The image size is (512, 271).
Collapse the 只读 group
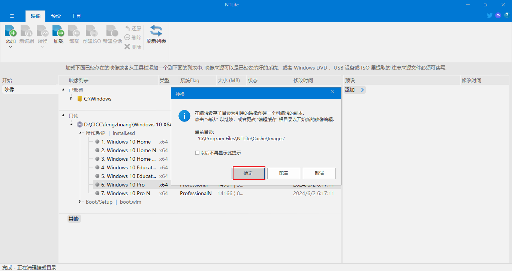[x=63, y=116]
